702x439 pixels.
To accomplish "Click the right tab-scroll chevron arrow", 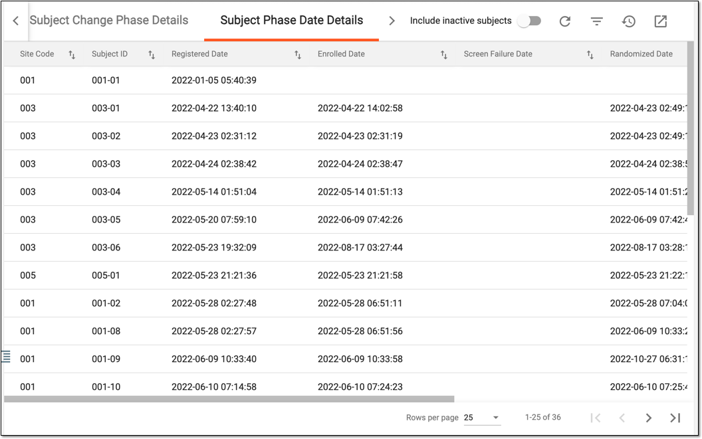I will [x=392, y=21].
